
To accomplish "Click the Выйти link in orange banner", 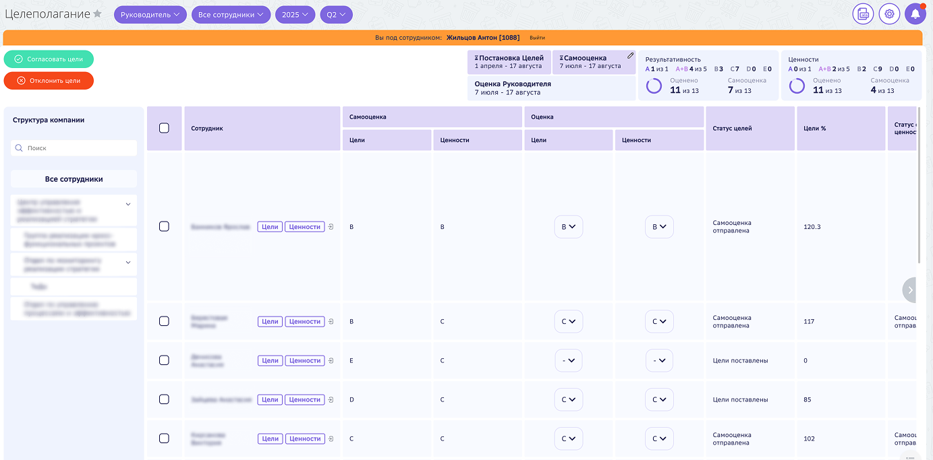I will coord(537,38).
